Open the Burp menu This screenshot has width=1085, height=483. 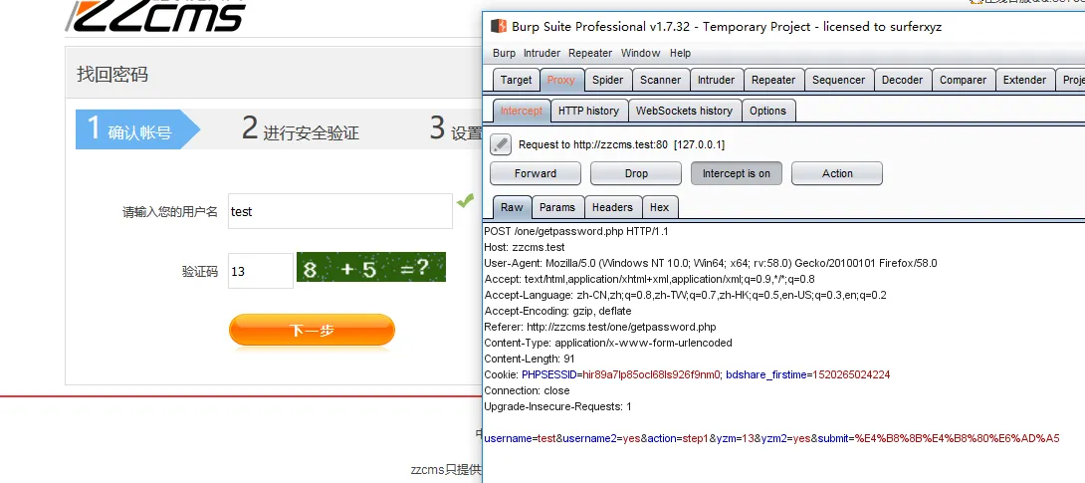[504, 53]
